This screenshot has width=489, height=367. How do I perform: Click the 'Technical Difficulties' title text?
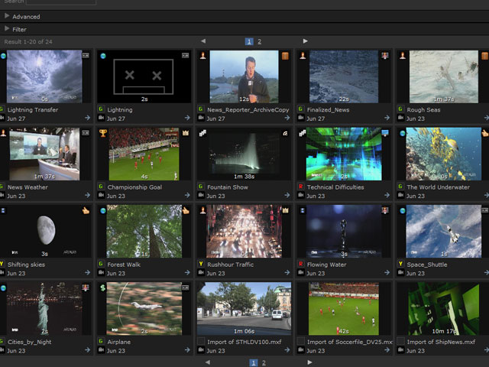tap(335, 187)
